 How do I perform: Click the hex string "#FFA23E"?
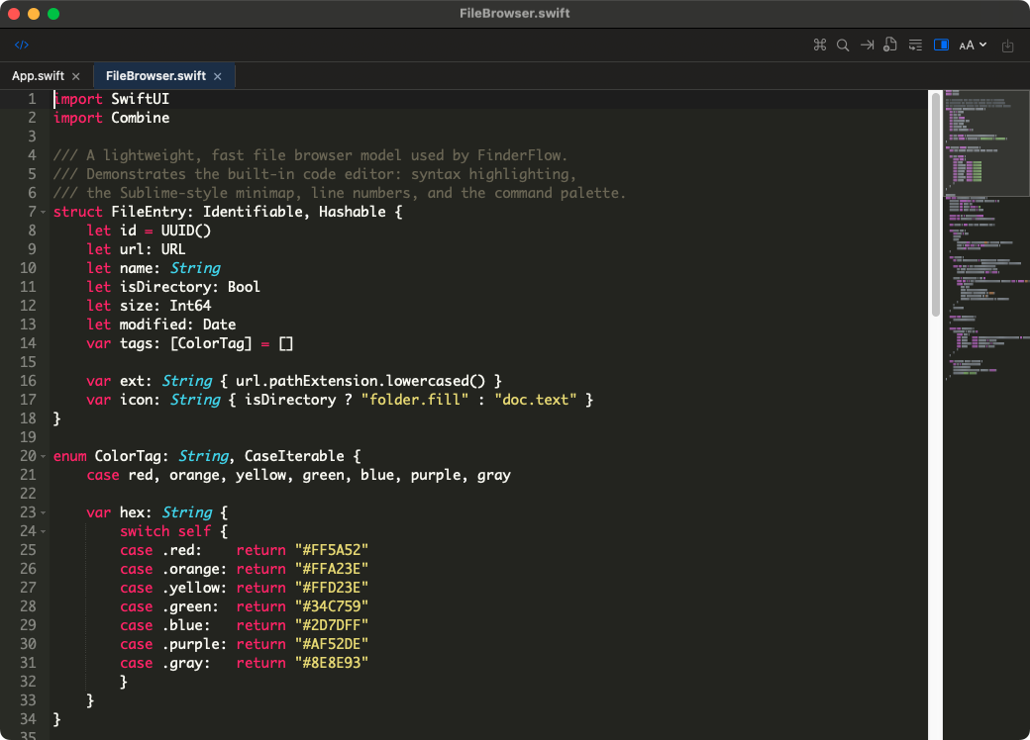332,570
